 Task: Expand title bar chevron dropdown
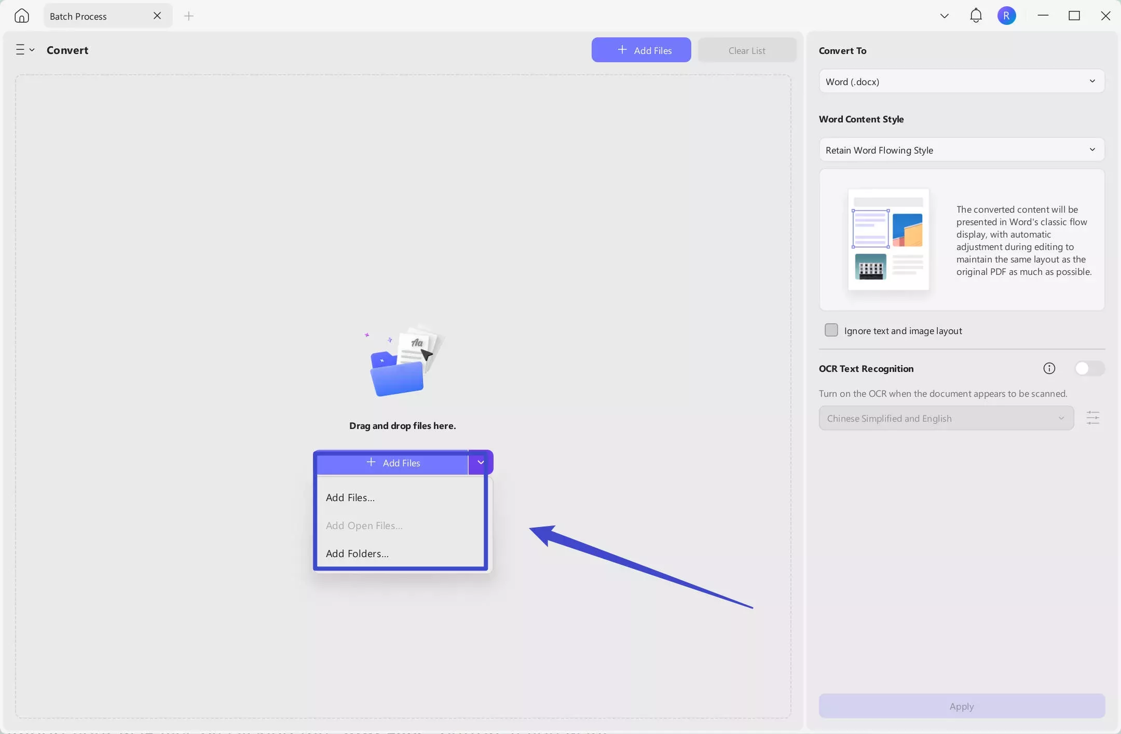[944, 16]
